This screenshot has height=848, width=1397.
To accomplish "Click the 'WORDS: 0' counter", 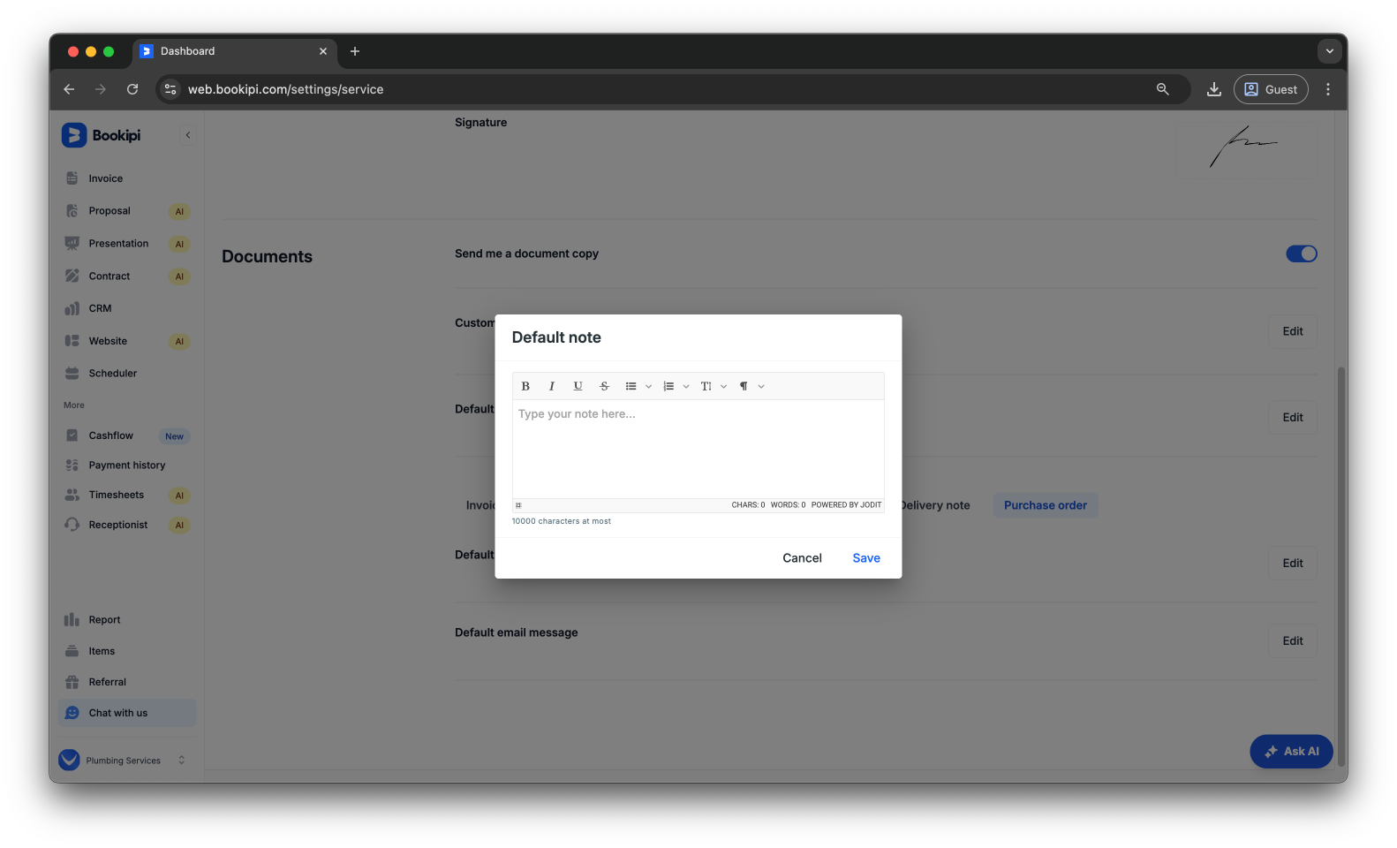I will (788, 505).
